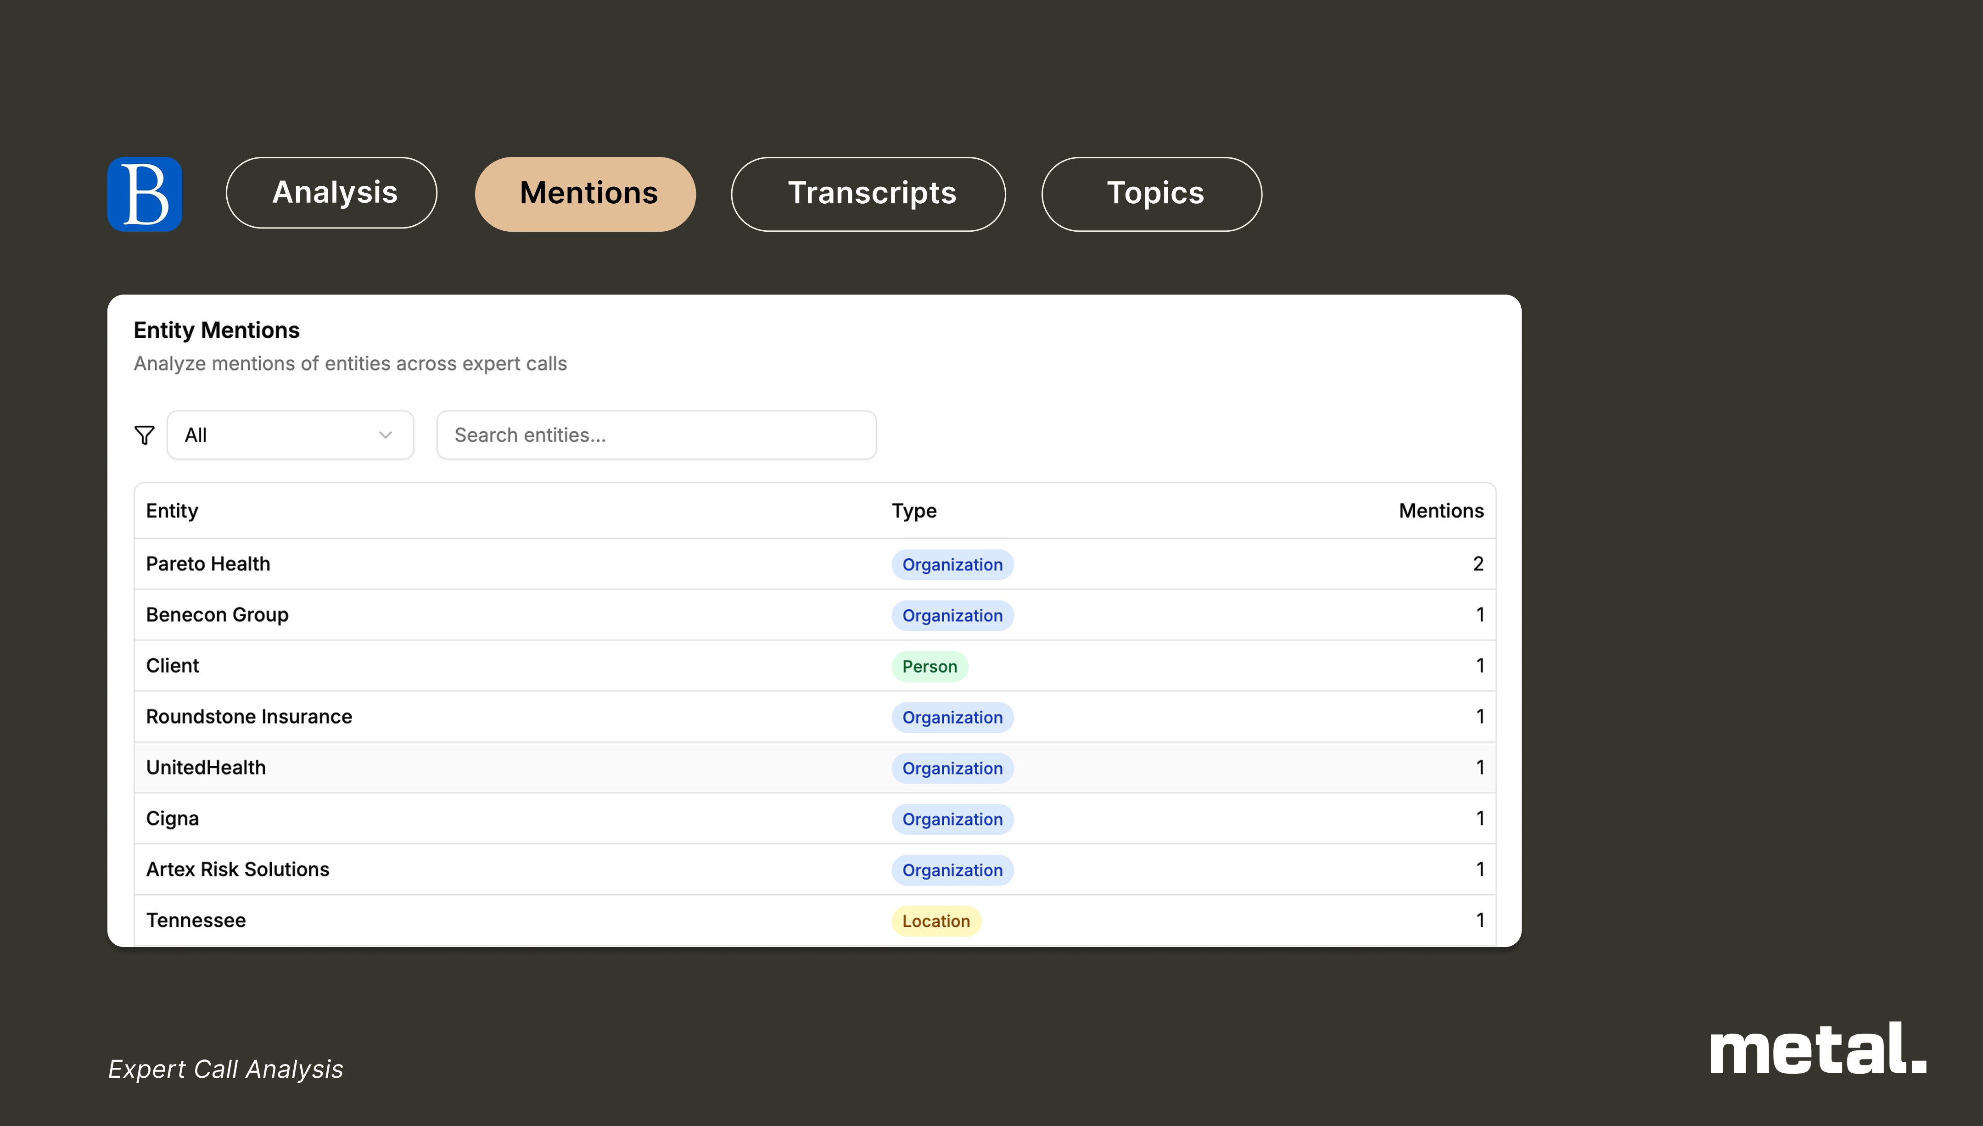The width and height of the screenshot is (1983, 1126).
Task: Open the All entity type filter dropdown
Action: click(290, 435)
